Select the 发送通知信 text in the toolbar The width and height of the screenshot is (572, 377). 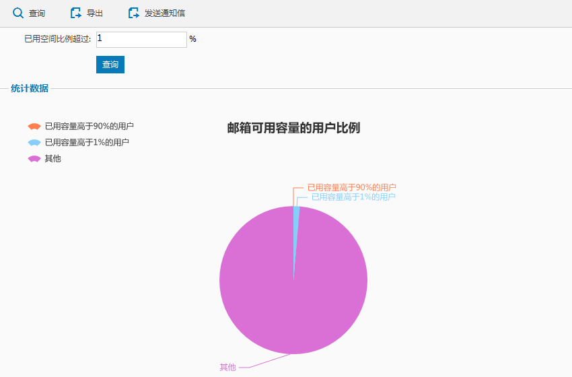[x=165, y=13]
